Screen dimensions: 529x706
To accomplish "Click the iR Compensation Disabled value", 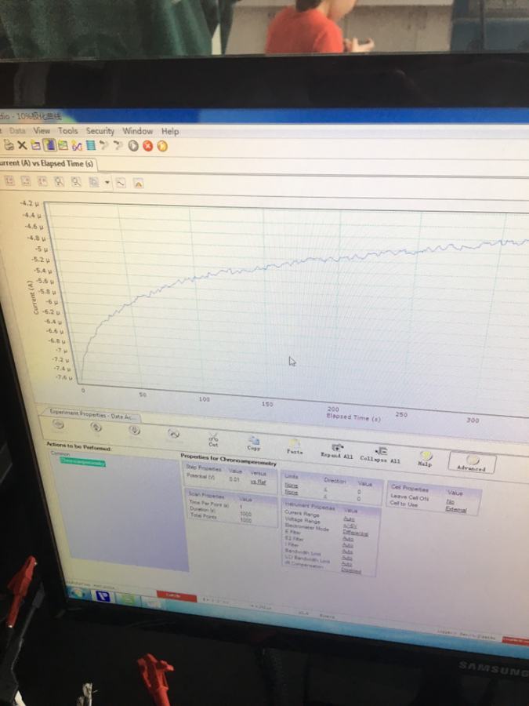I will coord(351,570).
